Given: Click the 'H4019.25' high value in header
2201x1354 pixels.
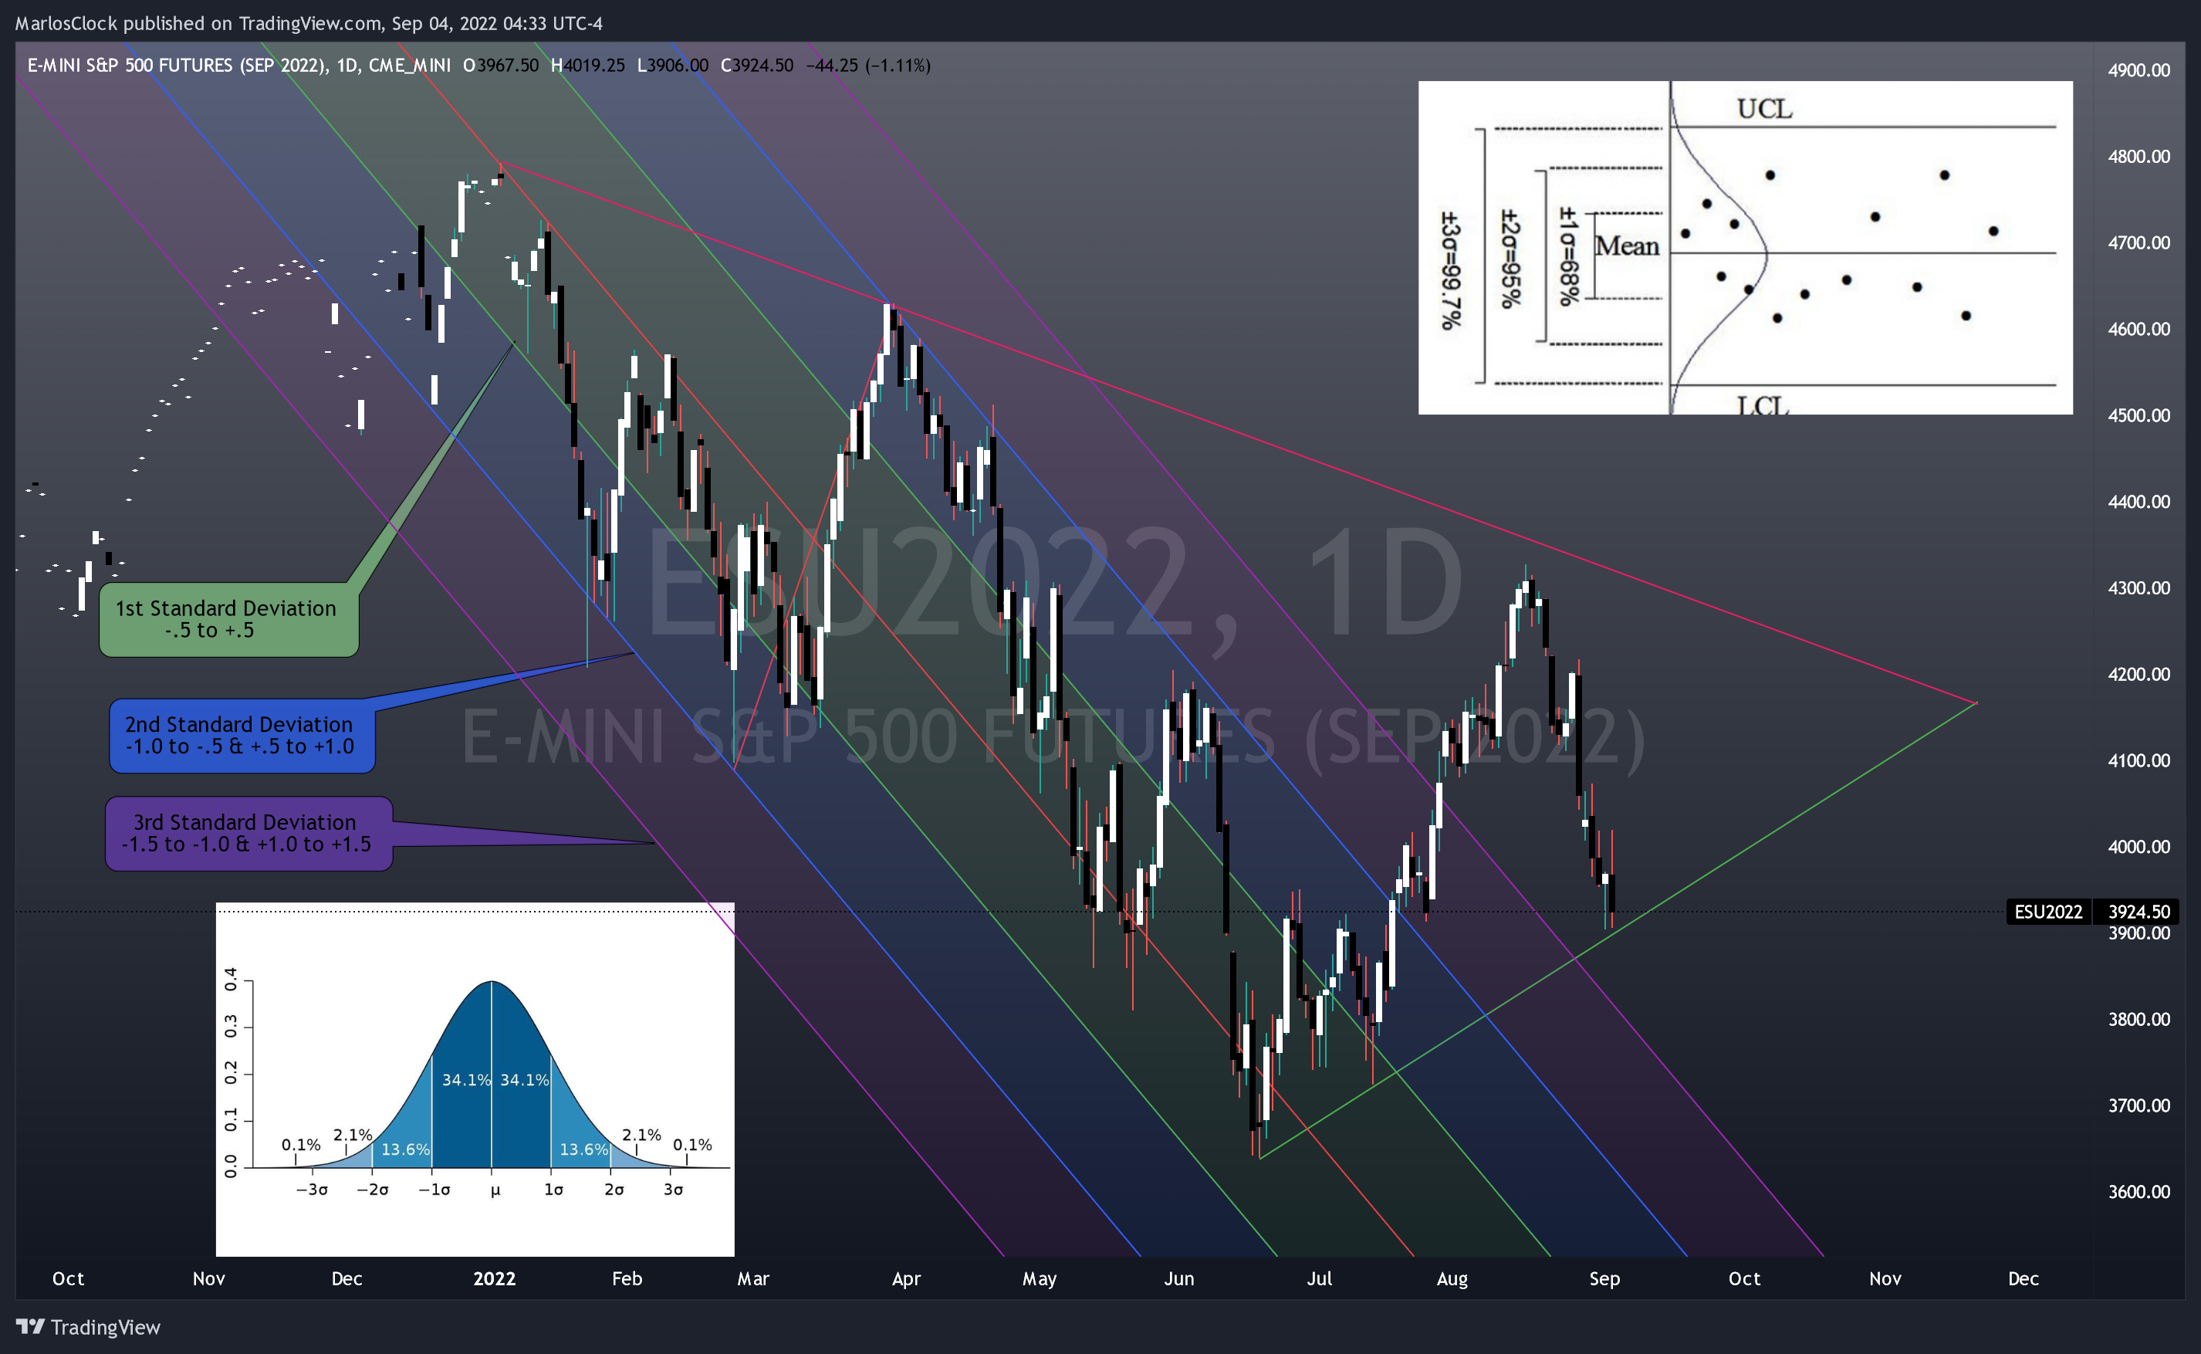Looking at the screenshot, I should point(588,66).
